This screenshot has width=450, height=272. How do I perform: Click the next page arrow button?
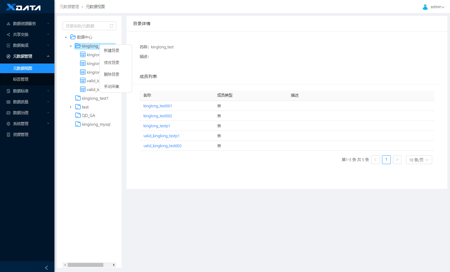397,160
